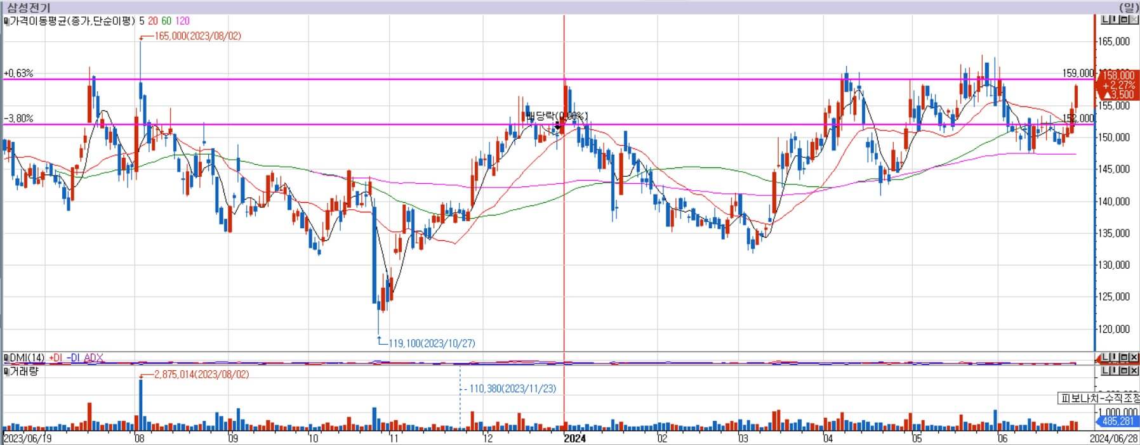
Task: Maximize the 거래량 volume panel
Action: tap(1124, 371)
